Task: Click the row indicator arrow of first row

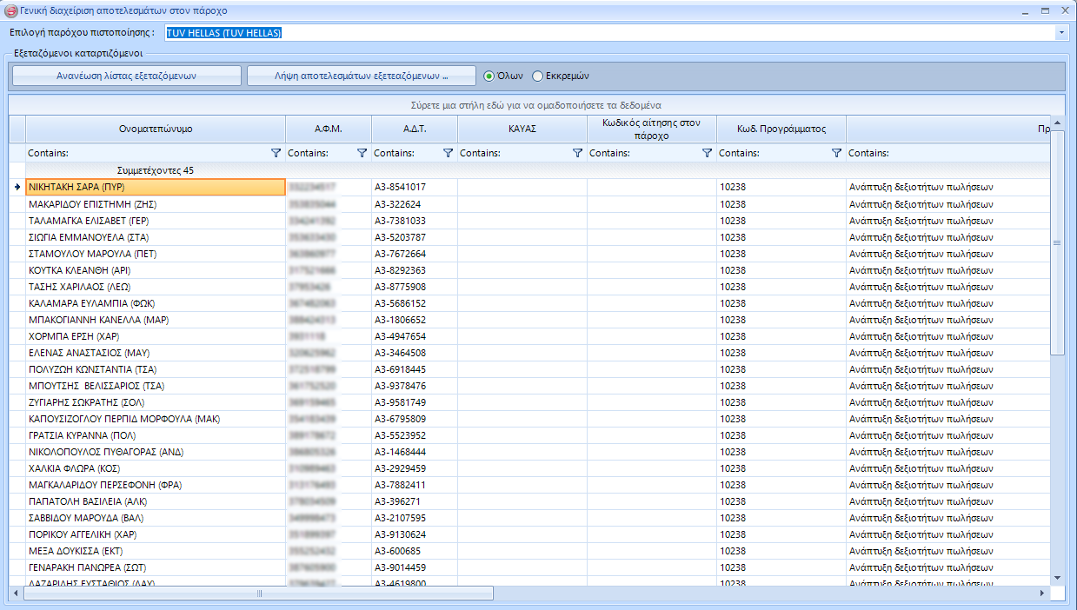Action: pos(17,187)
